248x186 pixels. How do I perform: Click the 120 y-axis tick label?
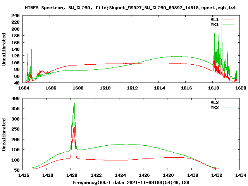pos(15,56)
